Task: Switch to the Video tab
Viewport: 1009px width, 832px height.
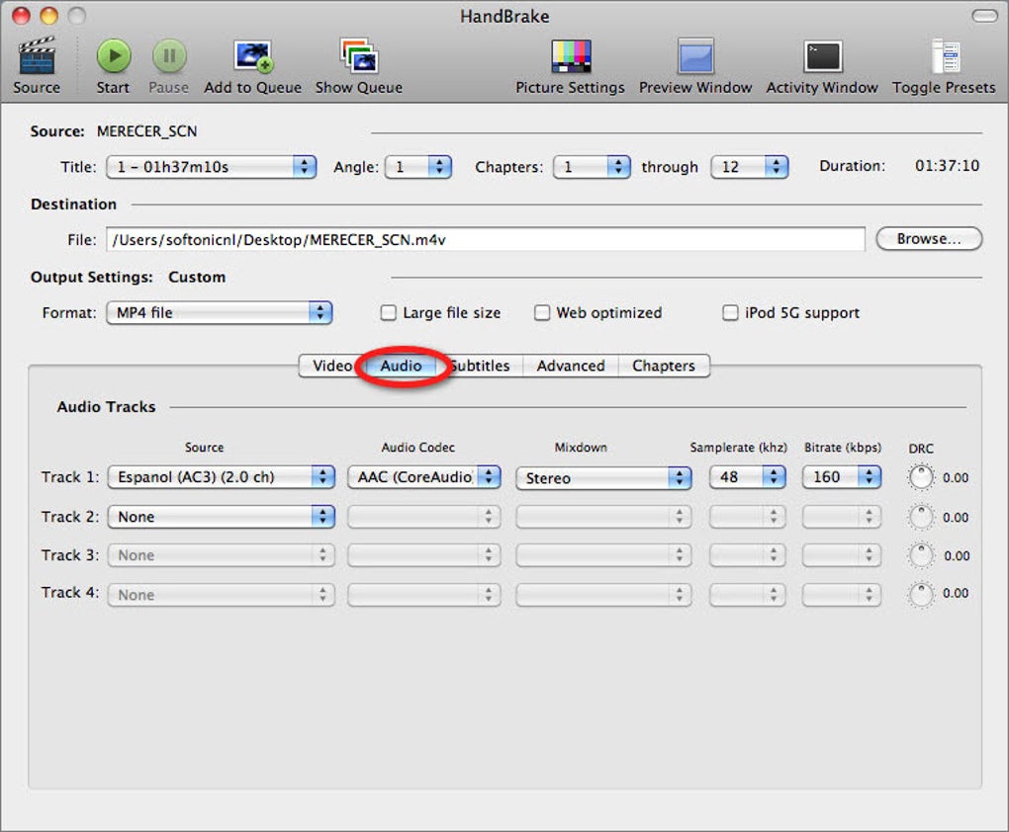Action: point(331,366)
